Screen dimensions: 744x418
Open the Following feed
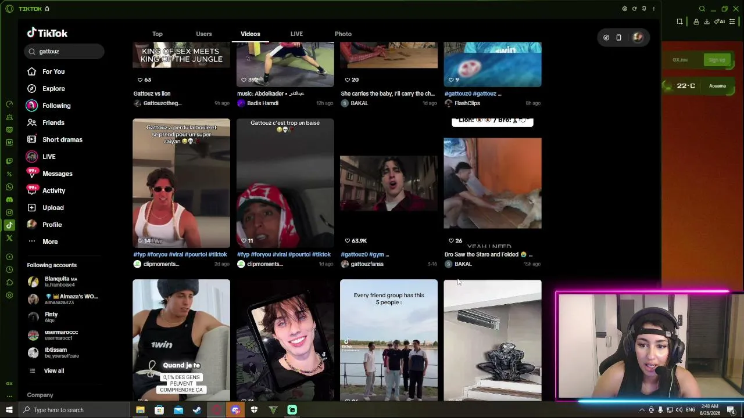48,106
